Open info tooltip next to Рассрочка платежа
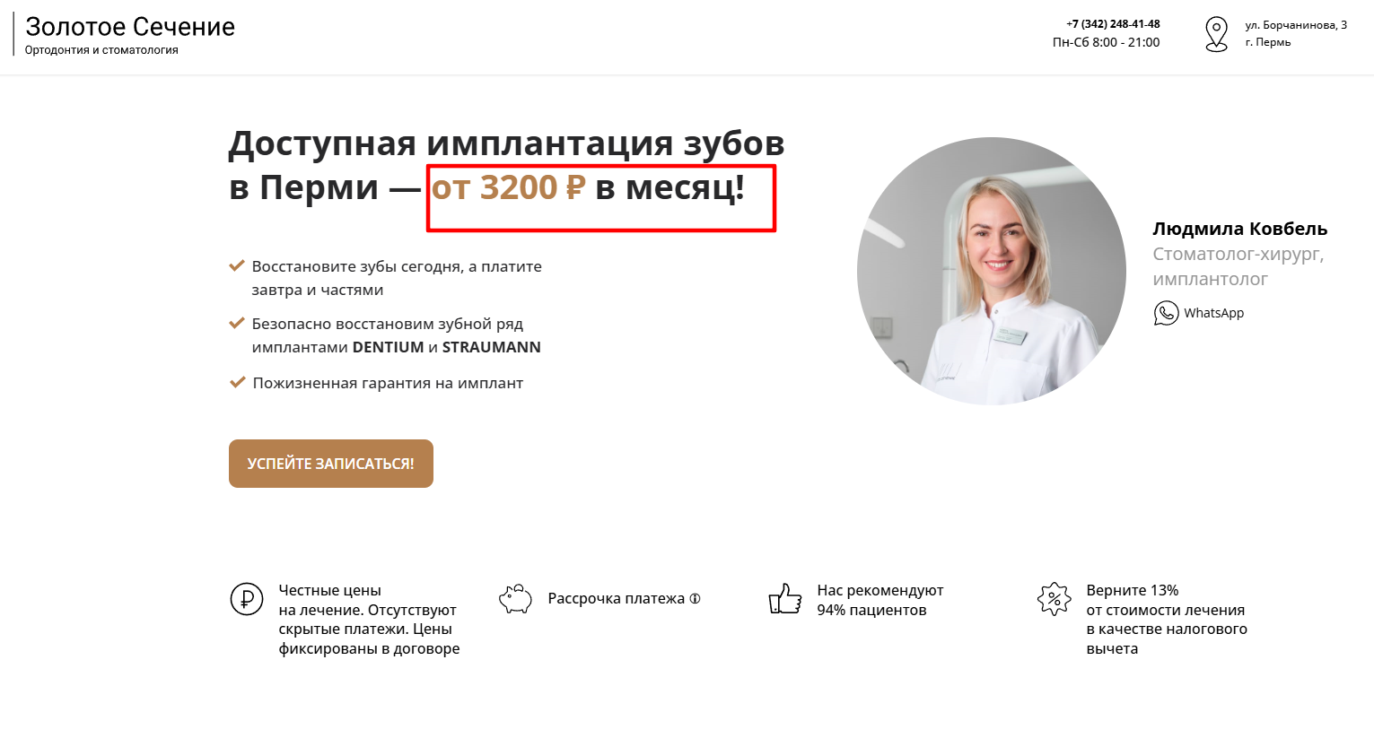 click(695, 598)
